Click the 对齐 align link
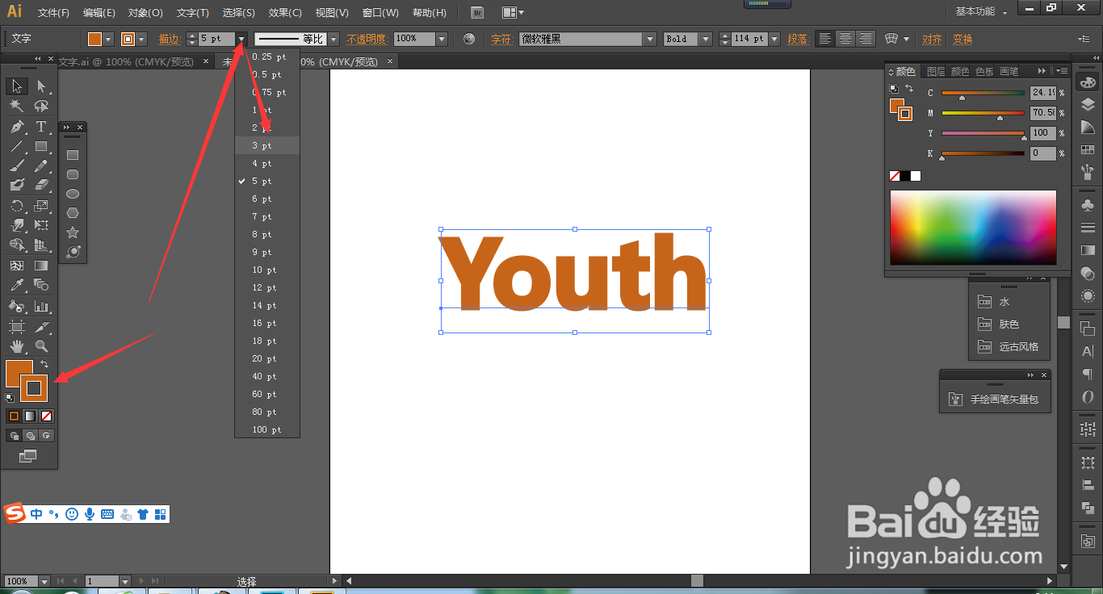Screen dimensions: 1103x594 [x=932, y=39]
